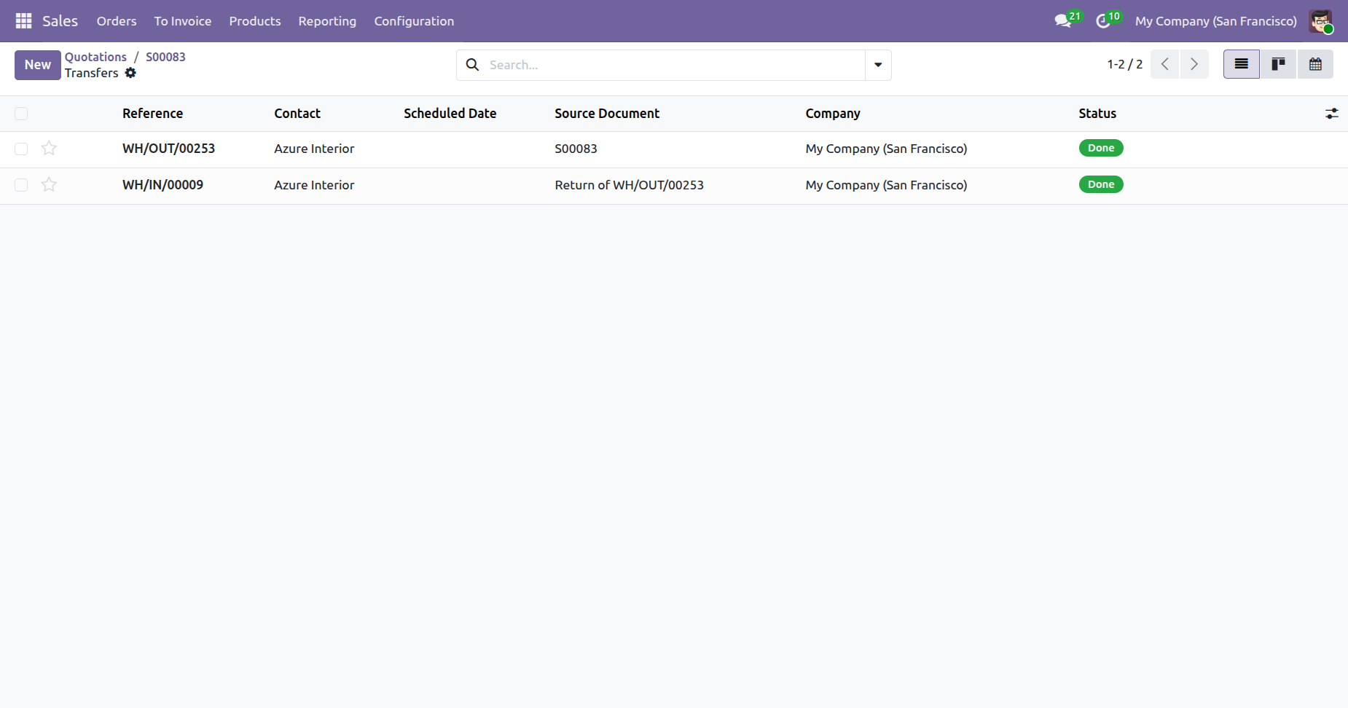Open the apps grid home menu
The height and width of the screenshot is (708, 1348).
point(23,21)
